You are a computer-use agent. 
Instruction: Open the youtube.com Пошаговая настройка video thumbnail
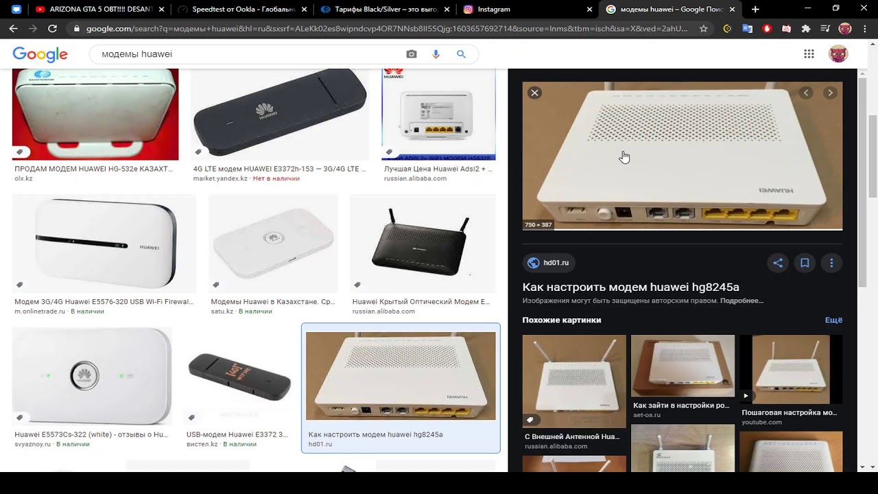[x=791, y=370]
